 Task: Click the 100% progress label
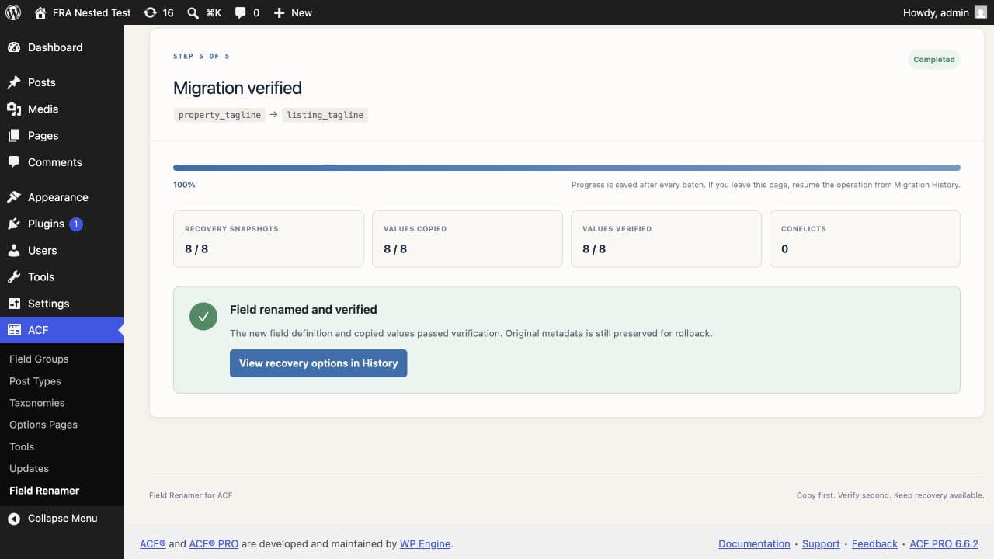click(x=184, y=185)
